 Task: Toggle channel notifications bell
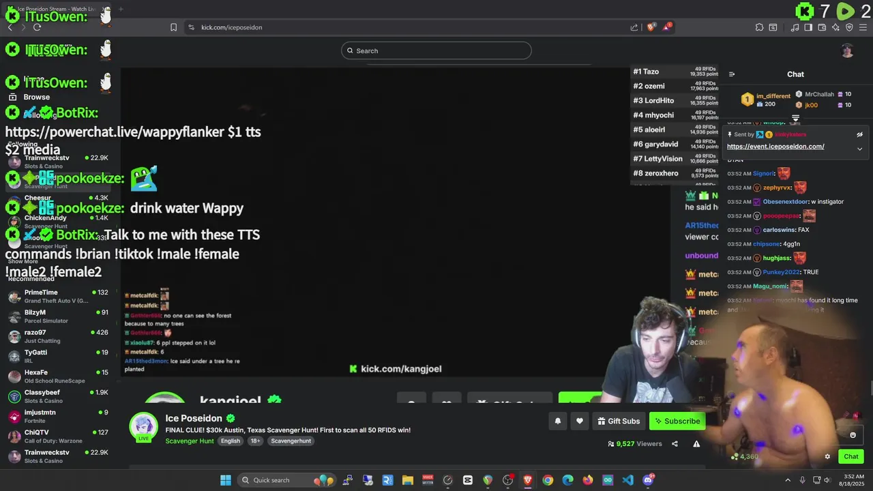(558, 421)
